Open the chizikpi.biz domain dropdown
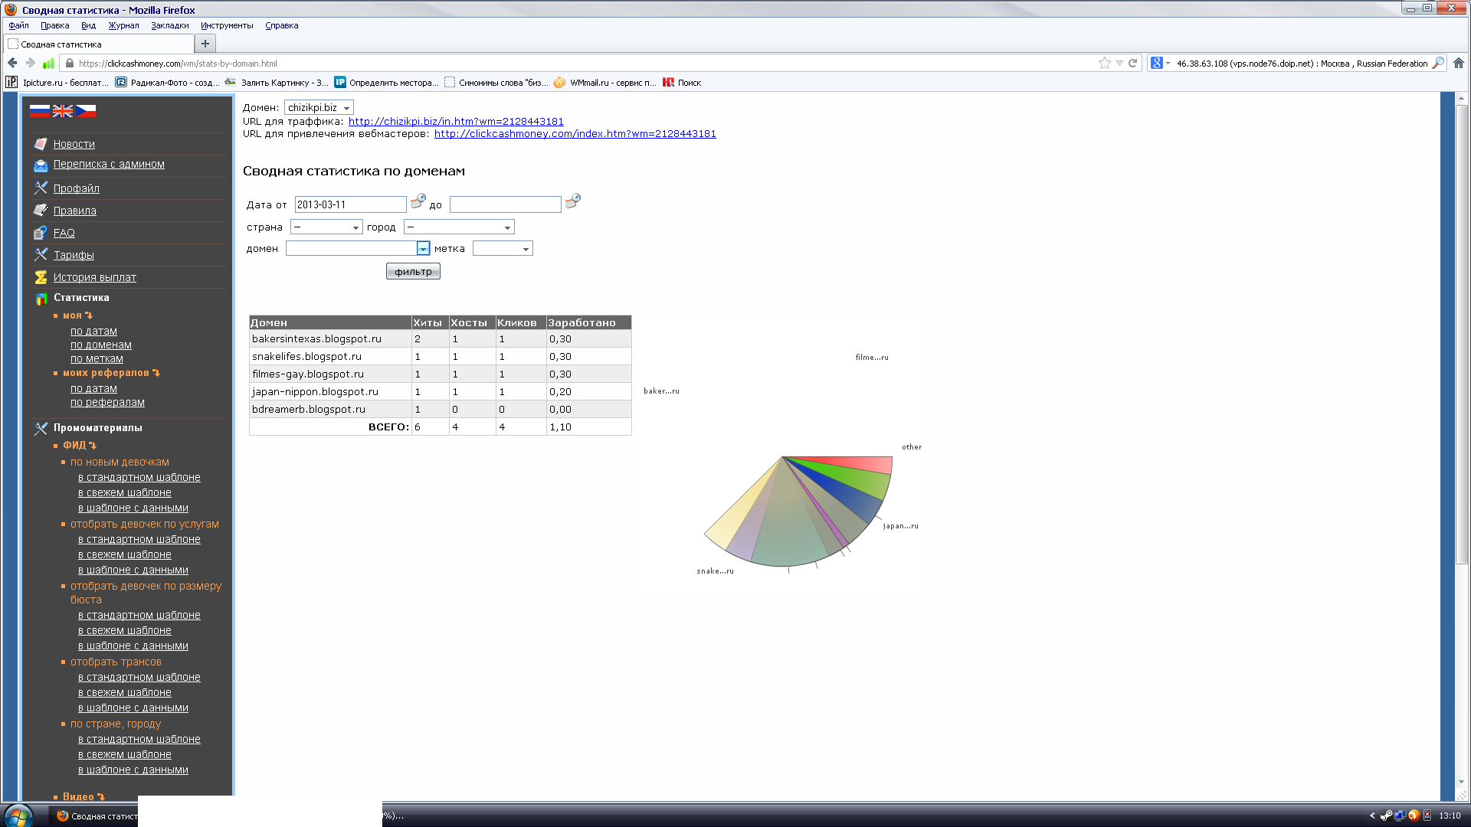This screenshot has width=1471, height=827. tap(319, 108)
